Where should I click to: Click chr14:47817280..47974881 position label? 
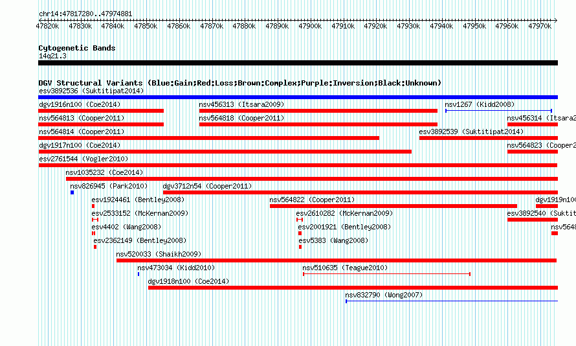point(85,14)
